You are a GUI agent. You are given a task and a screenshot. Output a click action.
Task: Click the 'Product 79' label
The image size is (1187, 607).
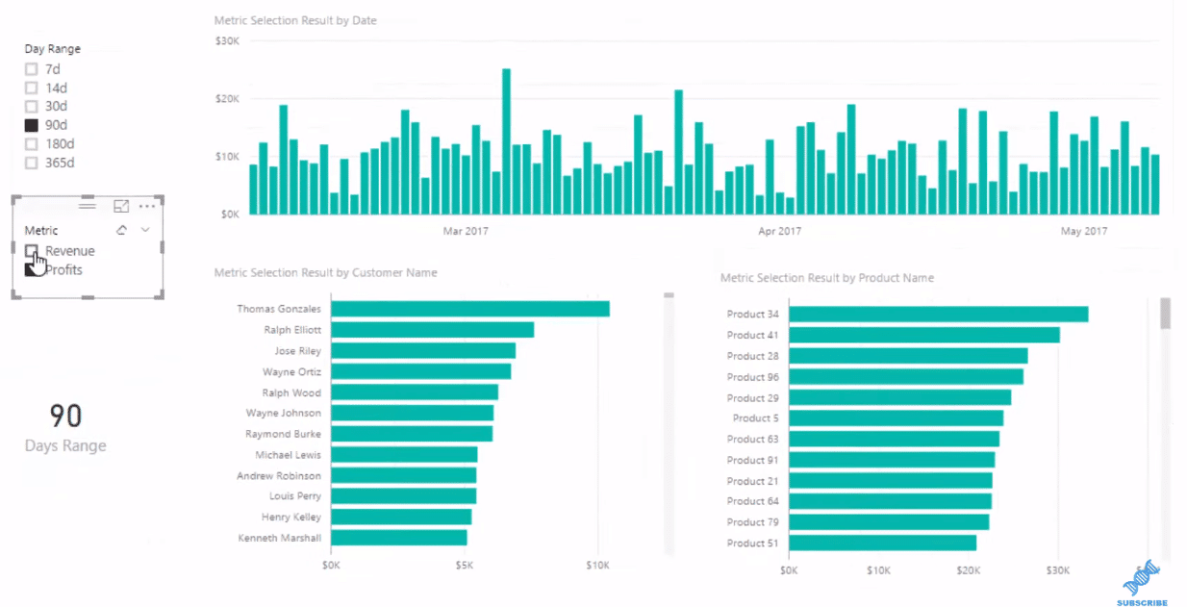(753, 521)
